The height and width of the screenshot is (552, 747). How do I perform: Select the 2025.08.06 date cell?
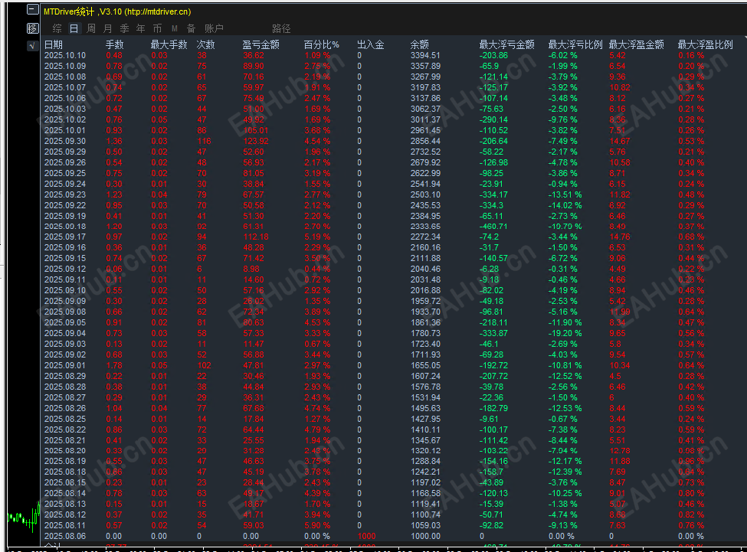tap(65, 536)
